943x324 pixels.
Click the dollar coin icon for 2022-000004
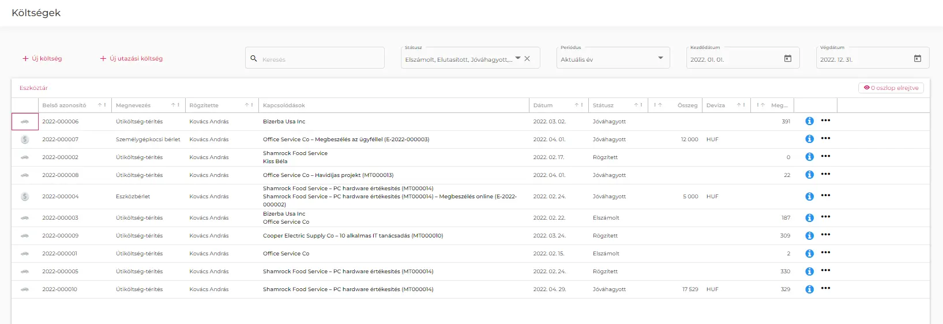click(25, 197)
